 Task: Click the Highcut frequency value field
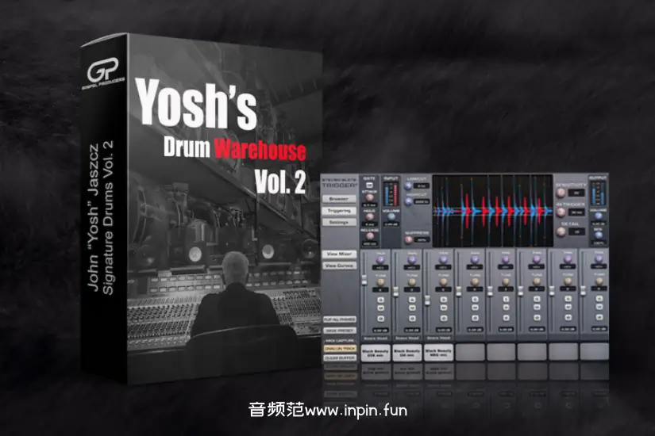point(422,201)
